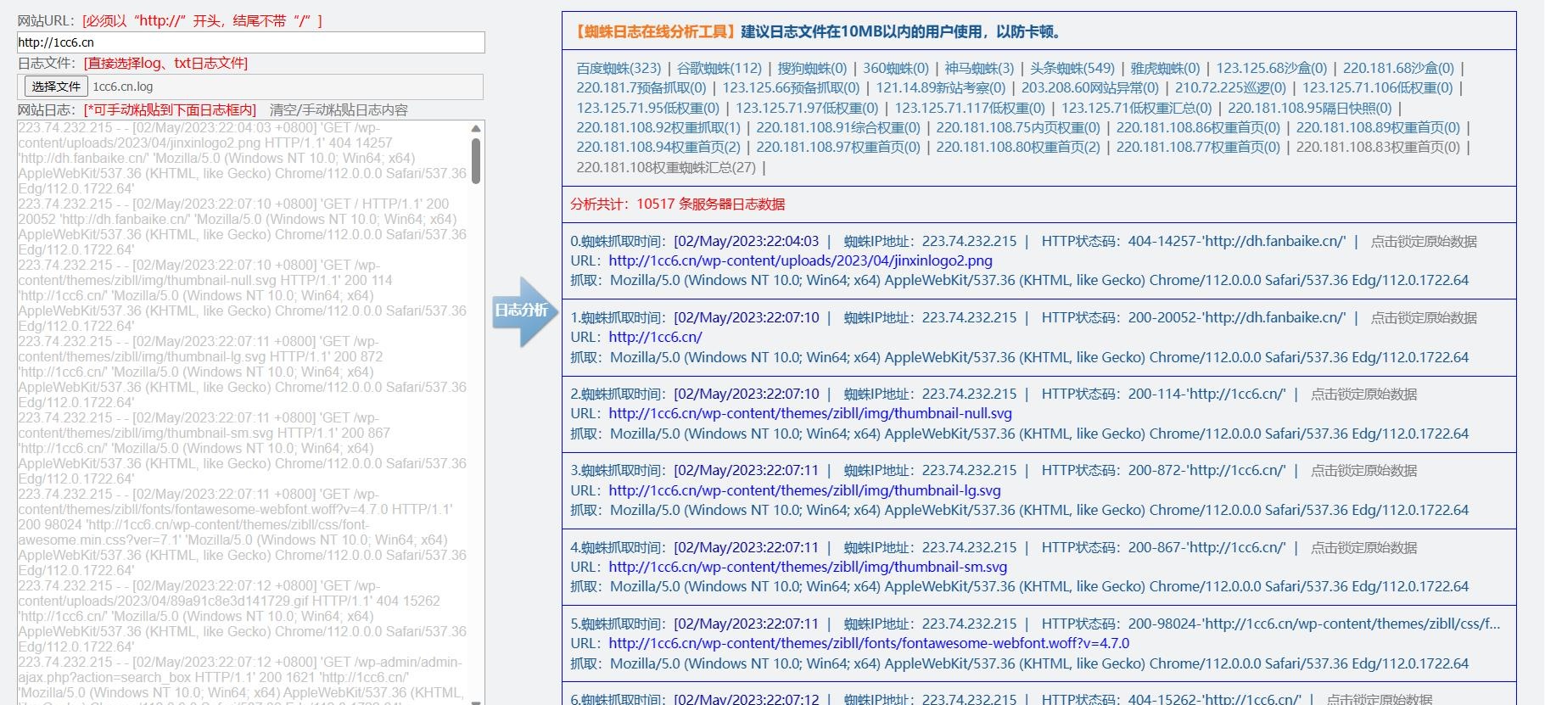Focus the 网站URL input containing http://1cc6.cn
The width and height of the screenshot is (1545, 705).
(x=251, y=42)
